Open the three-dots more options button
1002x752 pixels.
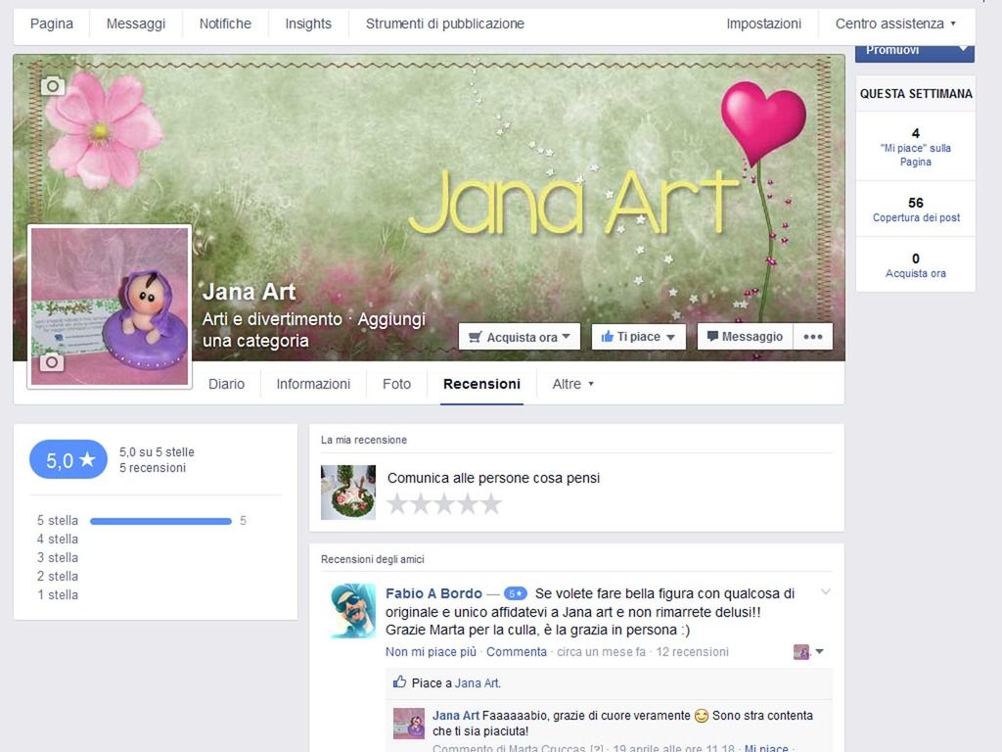[x=813, y=337]
